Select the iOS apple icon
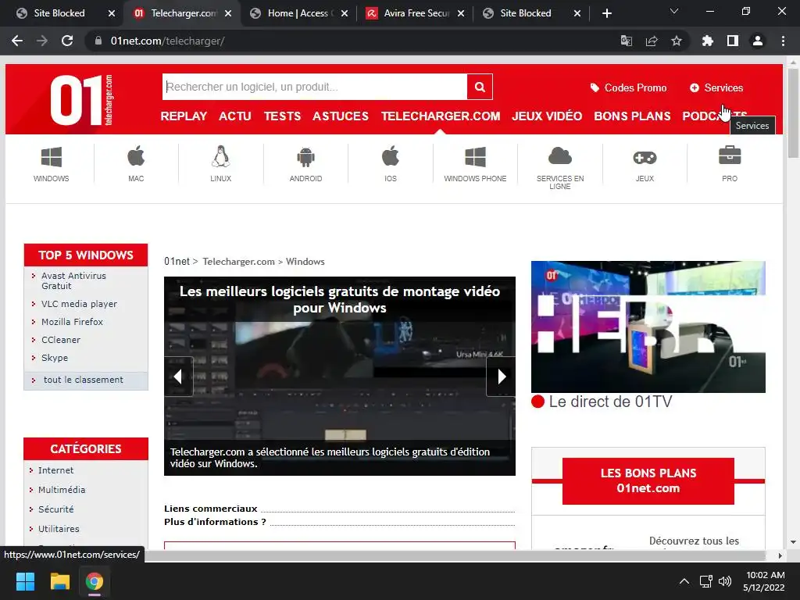This screenshot has height=600, width=800. click(x=391, y=156)
